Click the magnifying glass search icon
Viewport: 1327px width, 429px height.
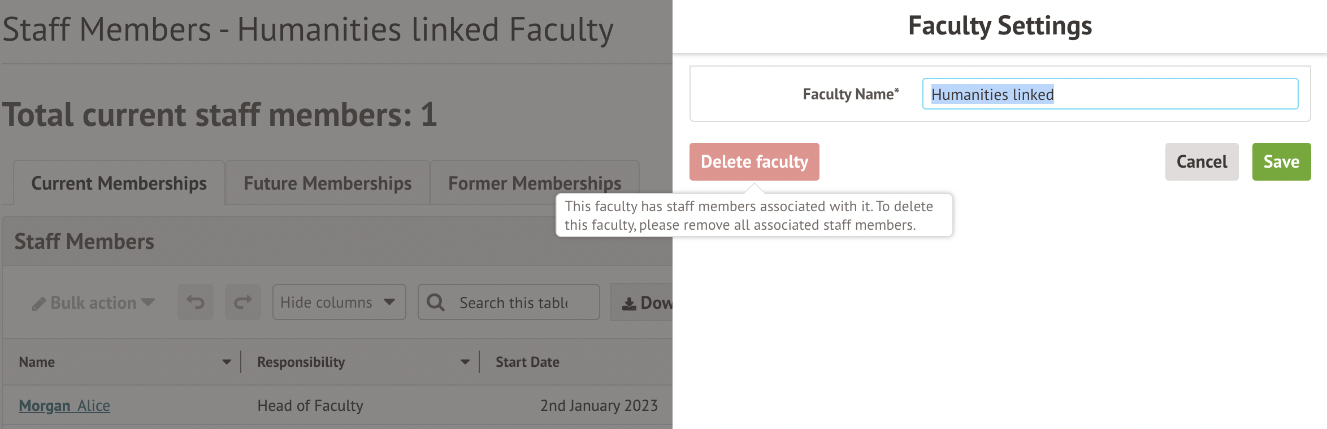(x=435, y=303)
